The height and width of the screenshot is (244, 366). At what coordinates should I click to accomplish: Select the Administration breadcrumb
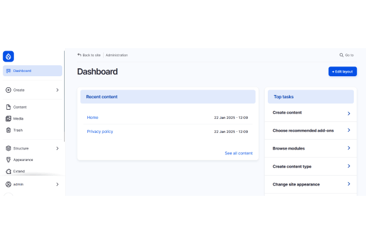(x=117, y=55)
